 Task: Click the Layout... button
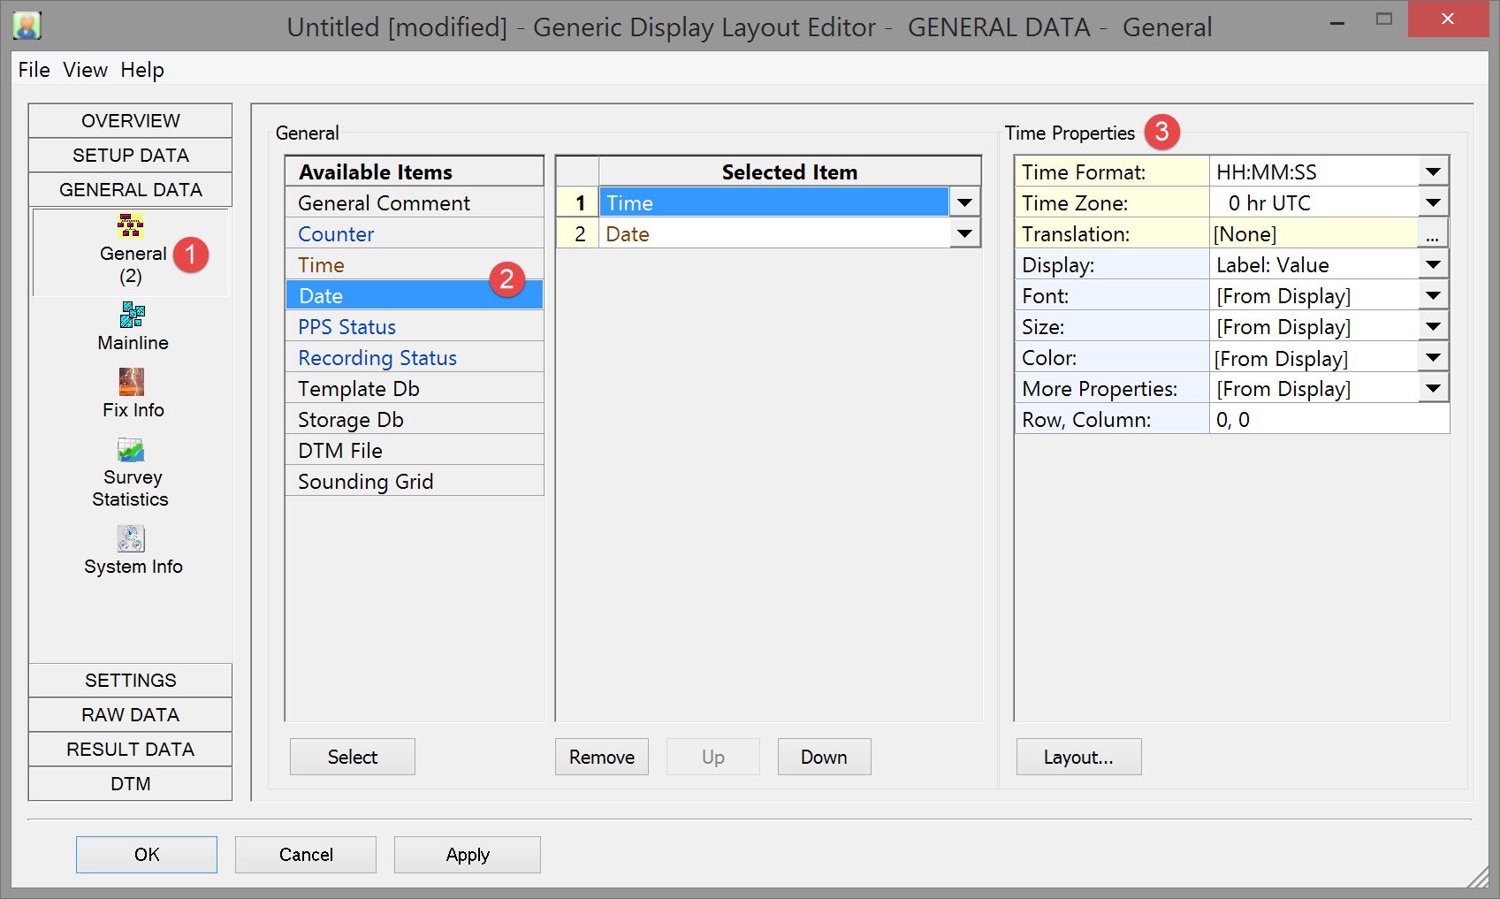[1077, 757]
